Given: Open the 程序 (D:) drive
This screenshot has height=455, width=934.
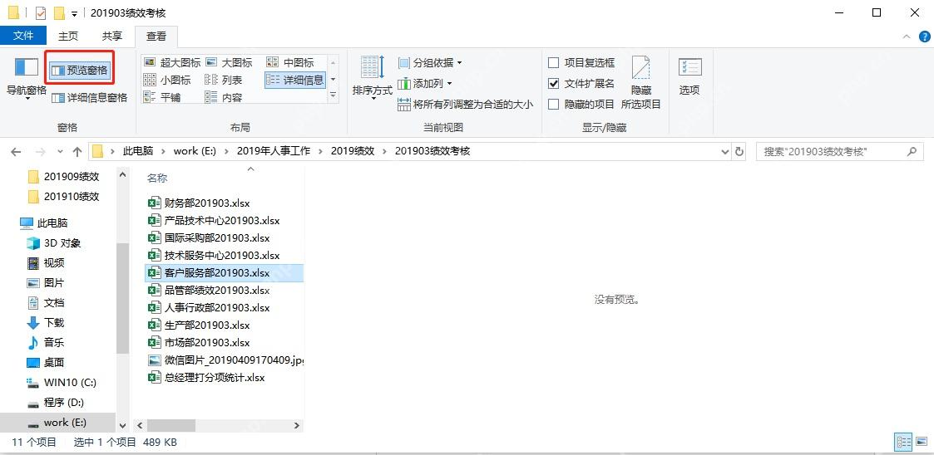Looking at the screenshot, I should pos(56,403).
